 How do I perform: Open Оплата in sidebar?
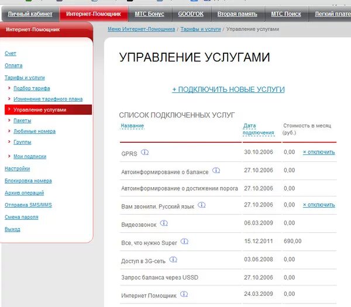tap(13, 65)
